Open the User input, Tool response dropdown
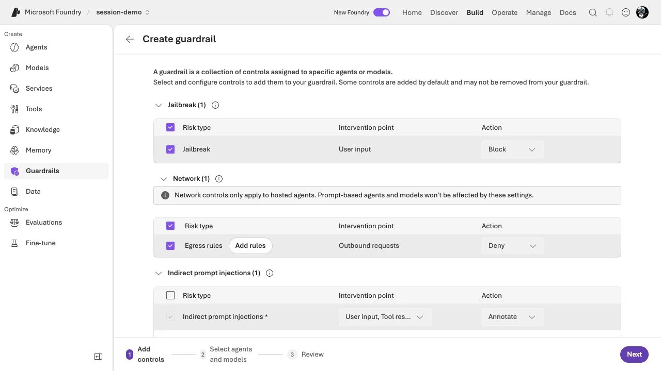 pos(385,317)
